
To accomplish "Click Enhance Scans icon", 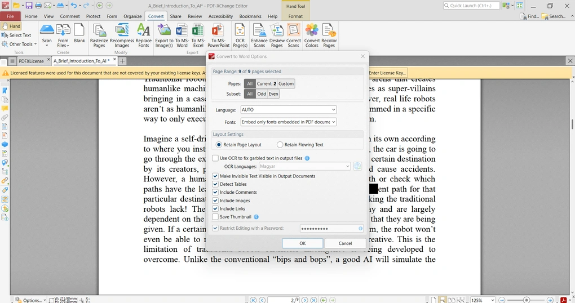I will [259, 35].
